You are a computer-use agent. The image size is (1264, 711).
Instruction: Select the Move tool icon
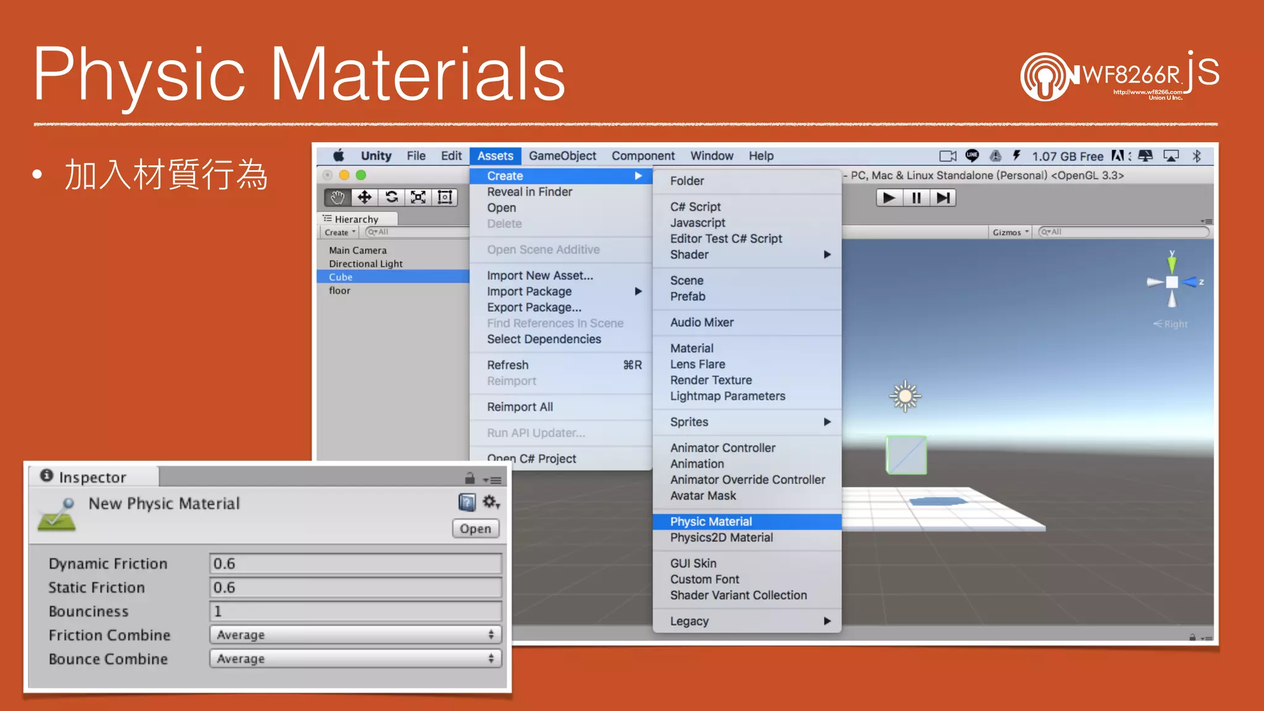click(x=365, y=197)
